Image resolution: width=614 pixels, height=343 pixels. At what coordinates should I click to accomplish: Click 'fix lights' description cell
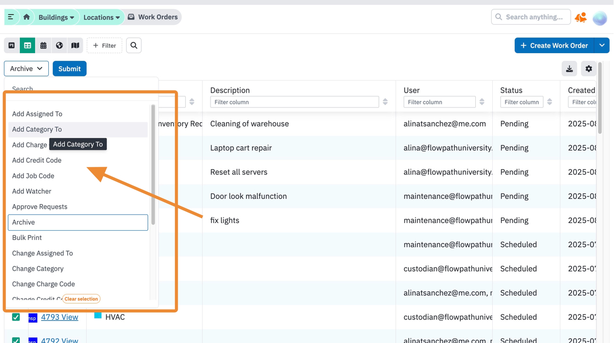point(225,220)
